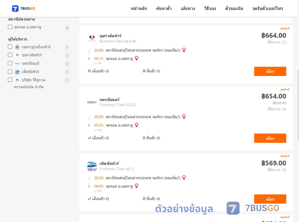
Task: Click the 06:15 arrival time
Action: coord(99,59)
